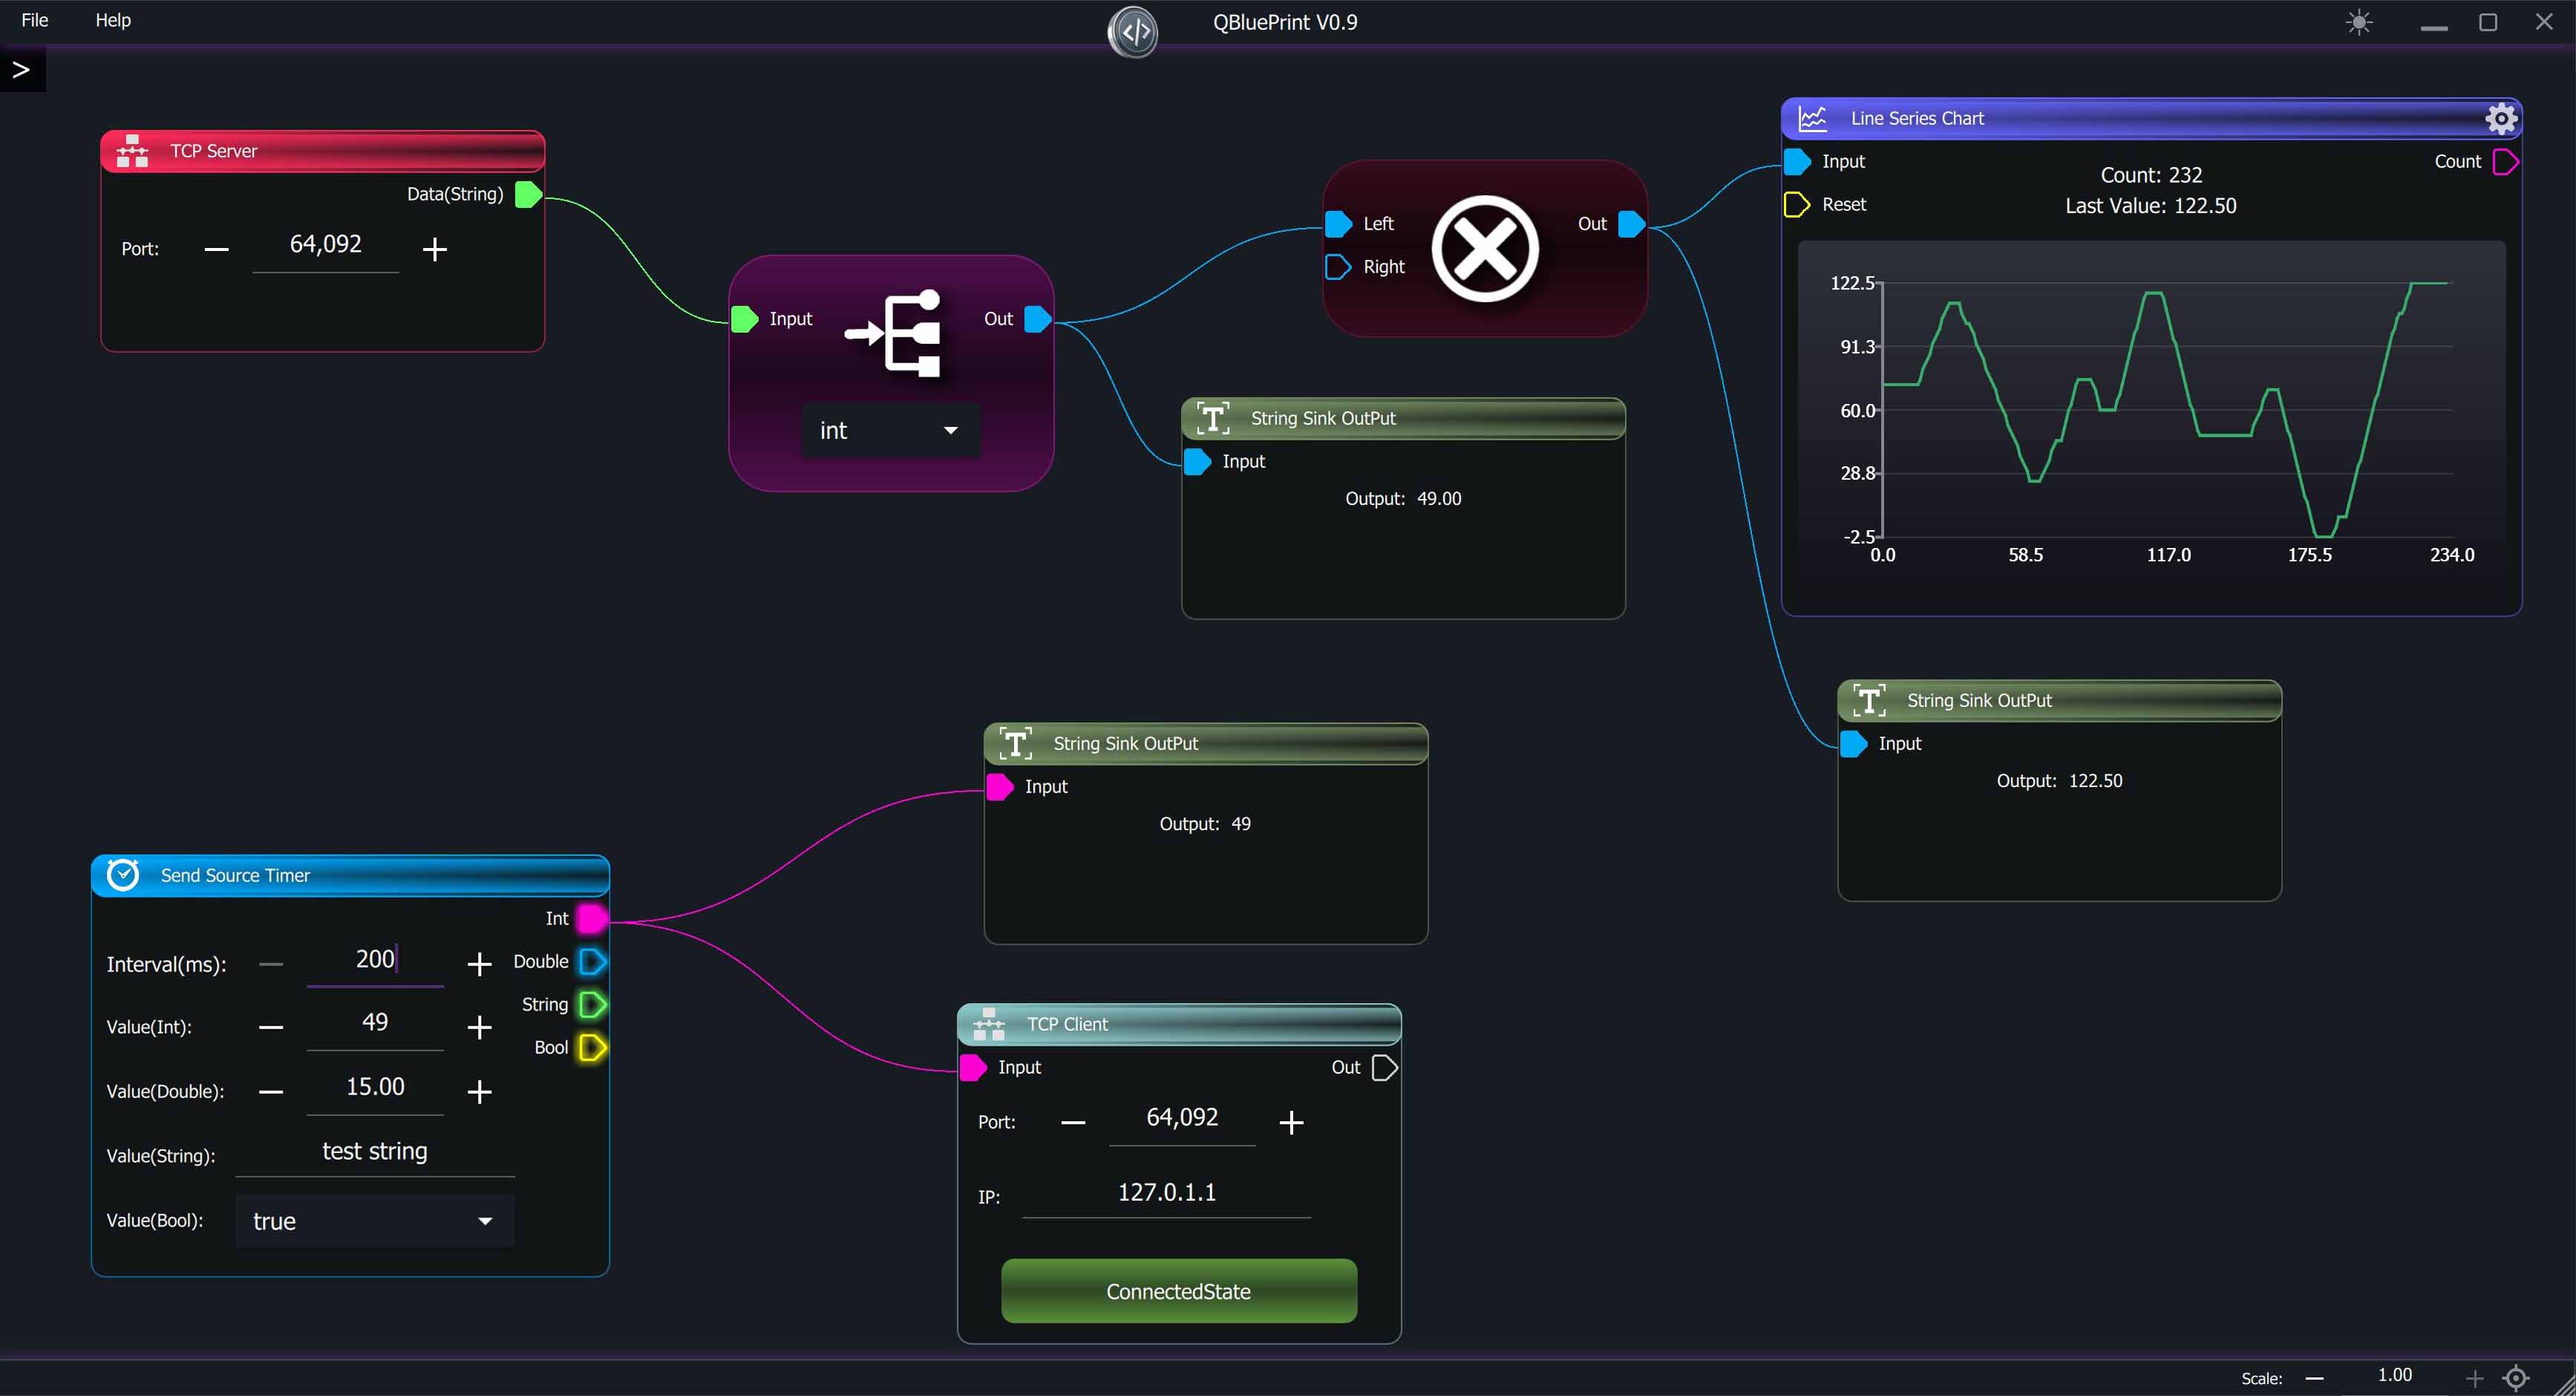Open the Help menu

tap(113, 20)
